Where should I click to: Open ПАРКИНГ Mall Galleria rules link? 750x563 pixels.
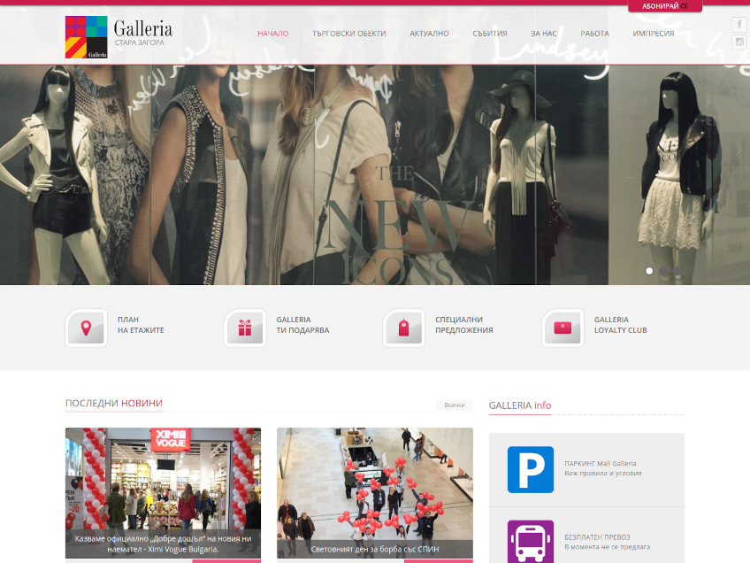pos(602,468)
